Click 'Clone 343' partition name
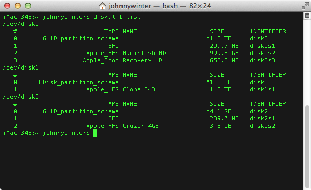 (139, 89)
